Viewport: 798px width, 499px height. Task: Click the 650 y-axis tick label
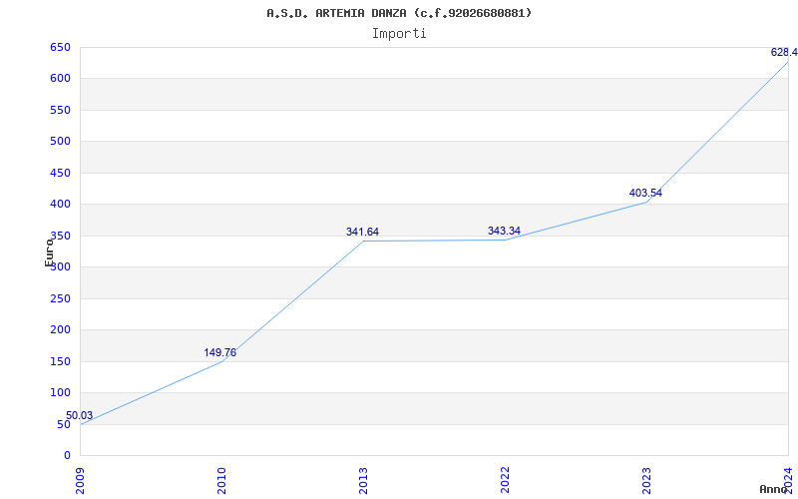click(x=60, y=47)
